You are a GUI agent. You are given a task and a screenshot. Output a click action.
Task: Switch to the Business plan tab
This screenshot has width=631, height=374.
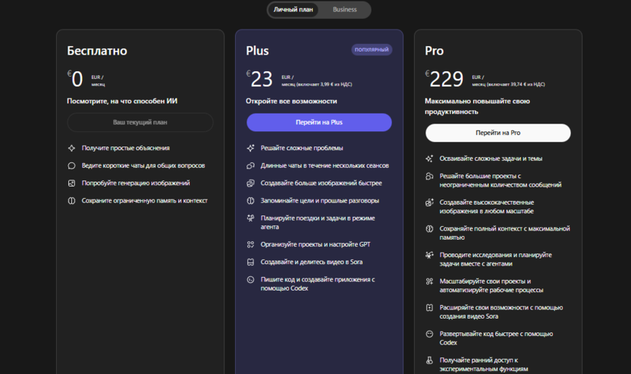coord(344,10)
